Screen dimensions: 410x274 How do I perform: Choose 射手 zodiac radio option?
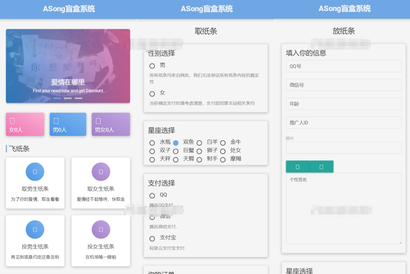199,159
